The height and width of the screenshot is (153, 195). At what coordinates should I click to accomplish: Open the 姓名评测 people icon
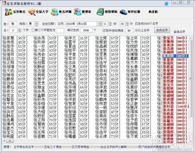click(55, 12)
